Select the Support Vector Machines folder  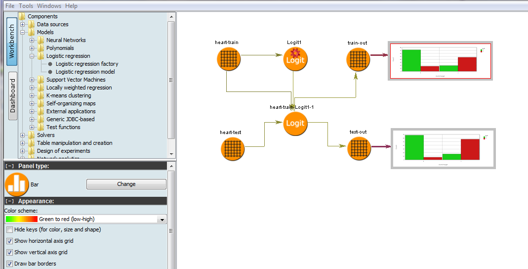(x=76, y=80)
